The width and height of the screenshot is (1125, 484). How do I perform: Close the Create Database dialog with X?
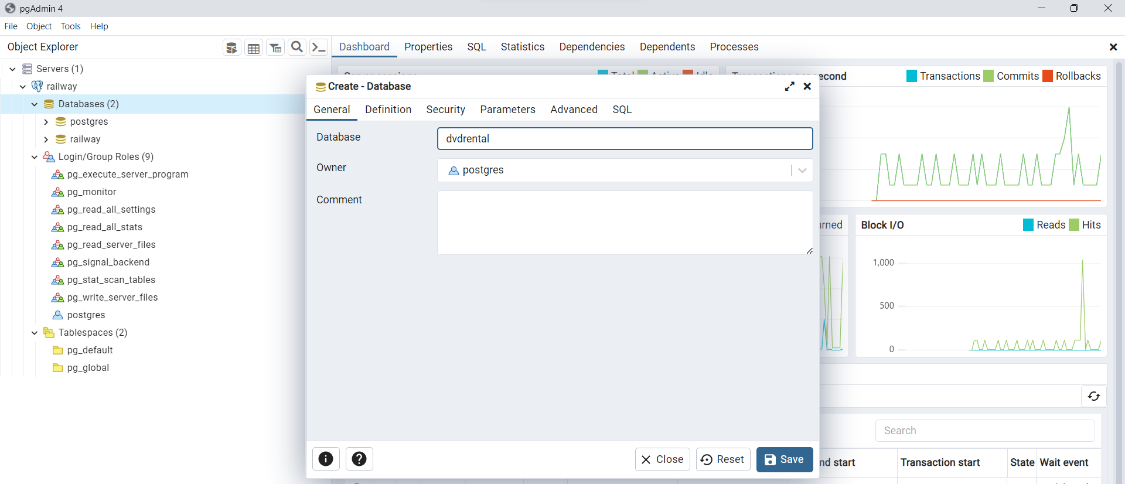point(807,86)
